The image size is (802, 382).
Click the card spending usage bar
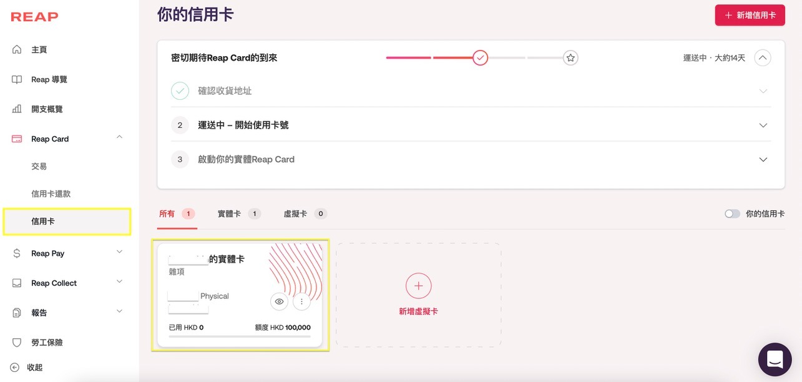(240, 336)
